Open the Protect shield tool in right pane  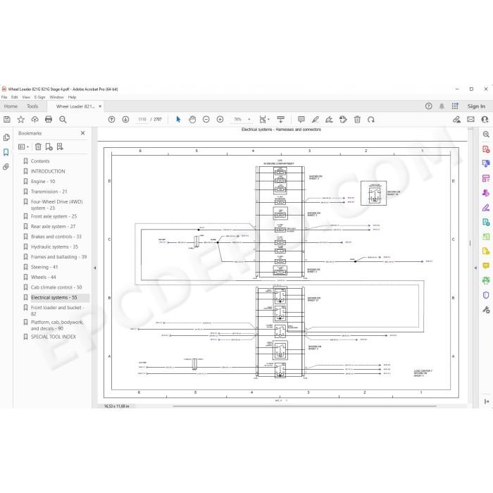click(x=486, y=295)
